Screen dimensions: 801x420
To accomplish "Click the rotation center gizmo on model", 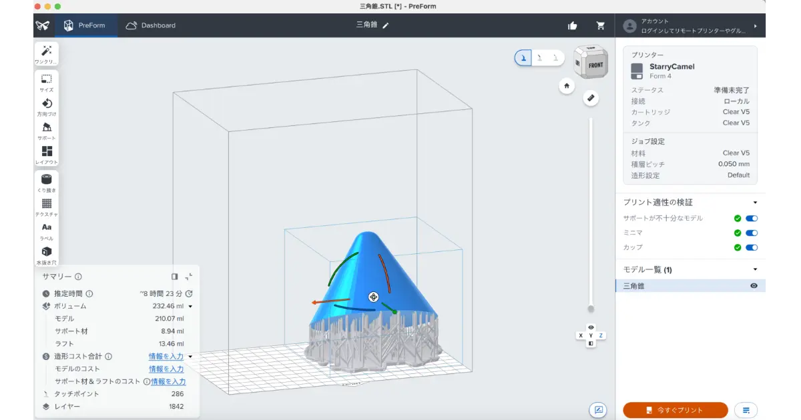I will (x=373, y=297).
